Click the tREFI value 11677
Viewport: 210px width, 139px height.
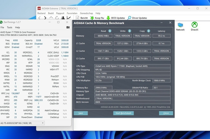point(38,97)
